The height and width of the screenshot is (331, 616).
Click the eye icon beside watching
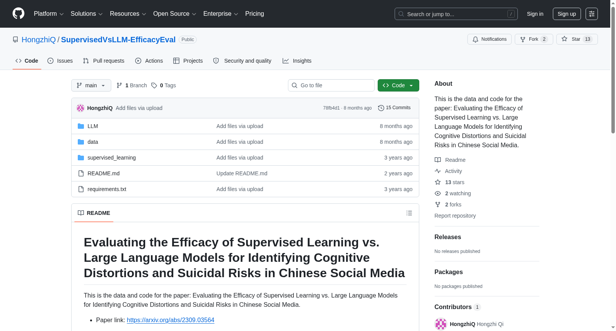[438, 193]
